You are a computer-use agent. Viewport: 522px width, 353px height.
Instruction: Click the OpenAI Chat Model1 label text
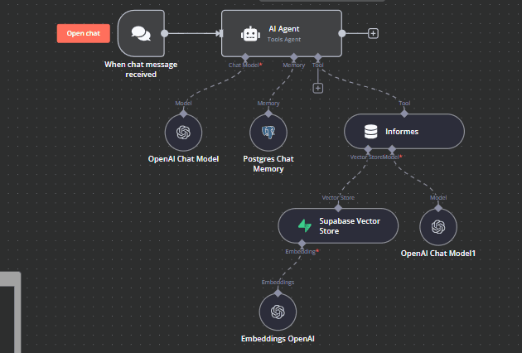click(x=438, y=254)
